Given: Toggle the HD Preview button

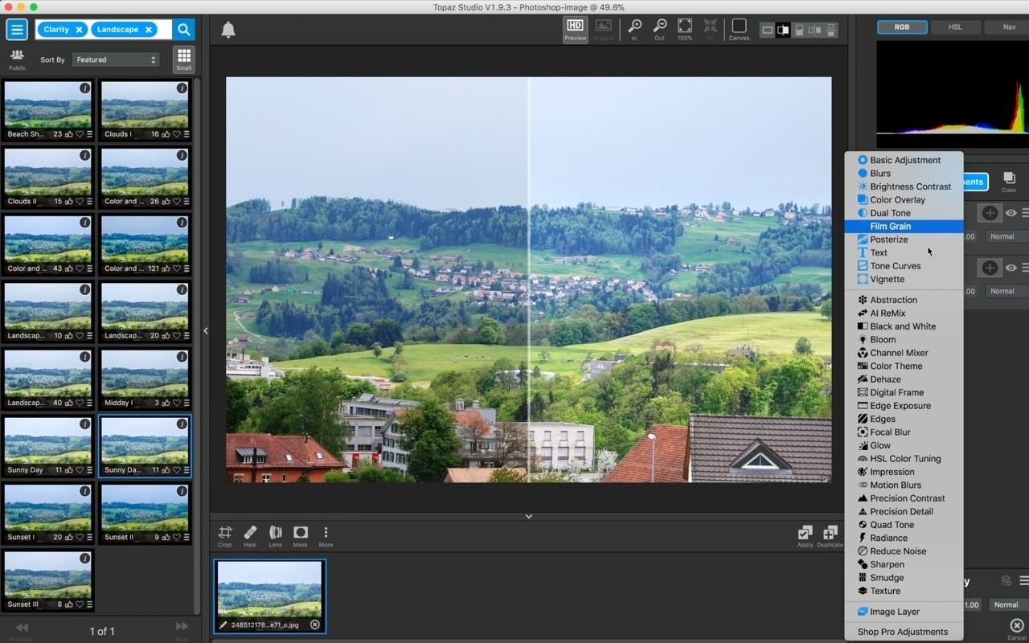Looking at the screenshot, I should (x=575, y=30).
